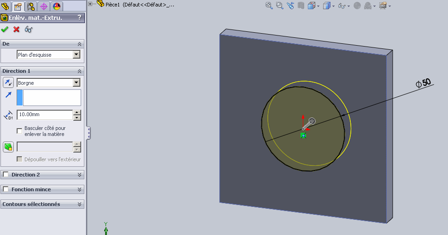Collapse the De section
The image size is (448, 235).
point(79,44)
